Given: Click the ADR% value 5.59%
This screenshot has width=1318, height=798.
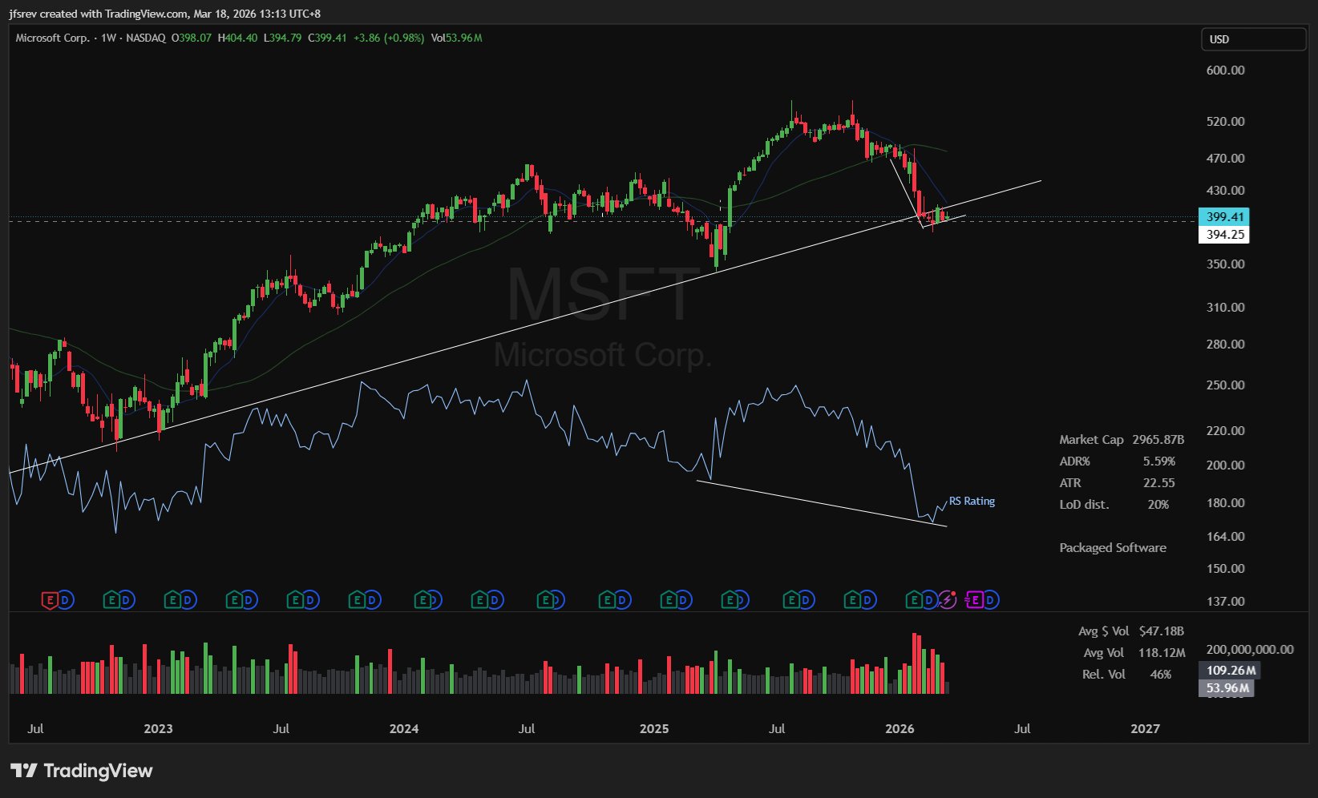Looking at the screenshot, I should coord(1159,461).
